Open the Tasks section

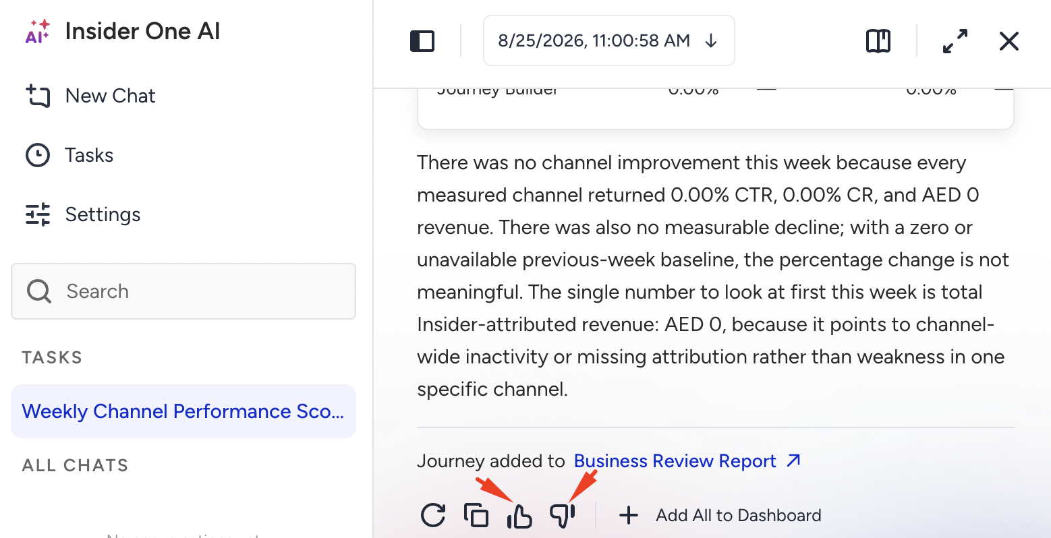coord(69,155)
